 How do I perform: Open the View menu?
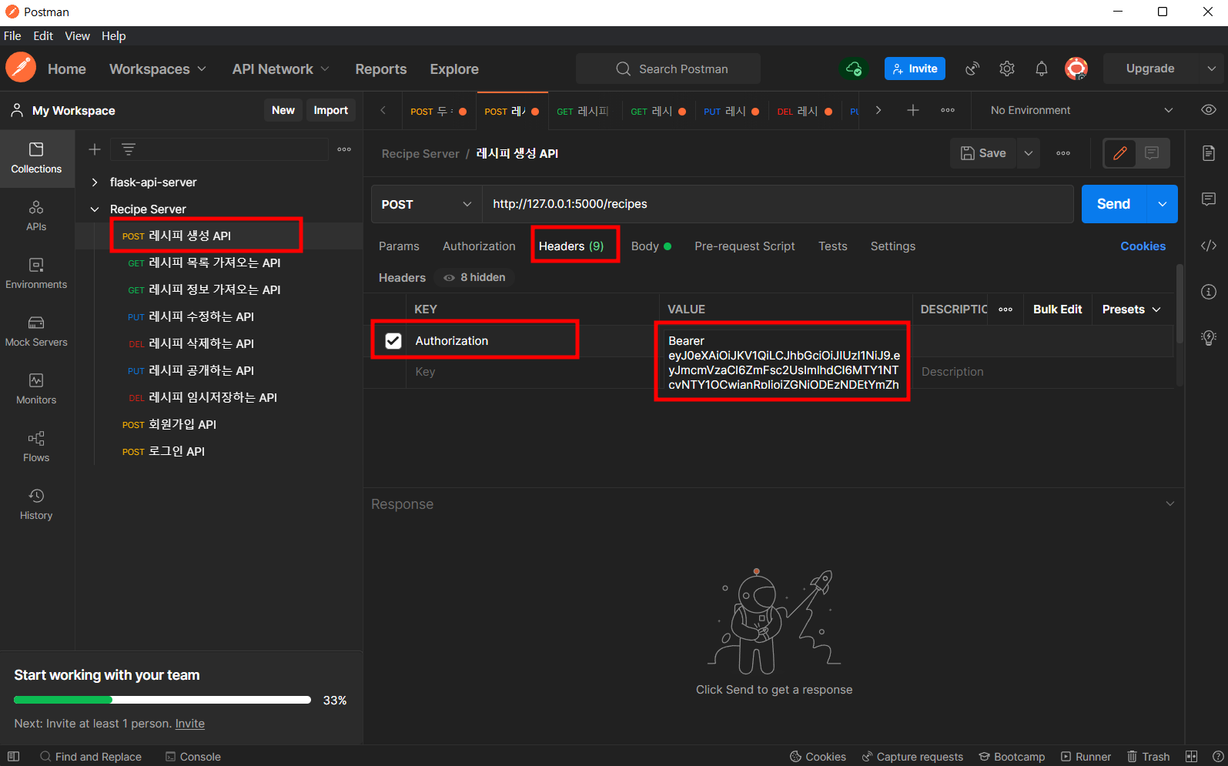(77, 36)
